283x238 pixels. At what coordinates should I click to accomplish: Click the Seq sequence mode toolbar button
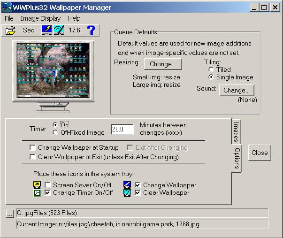click(x=29, y=30)
